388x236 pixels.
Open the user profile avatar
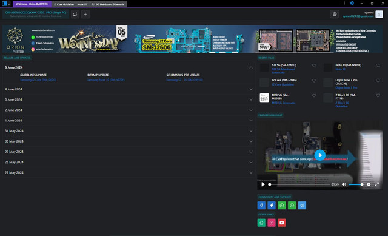(379, 14)
